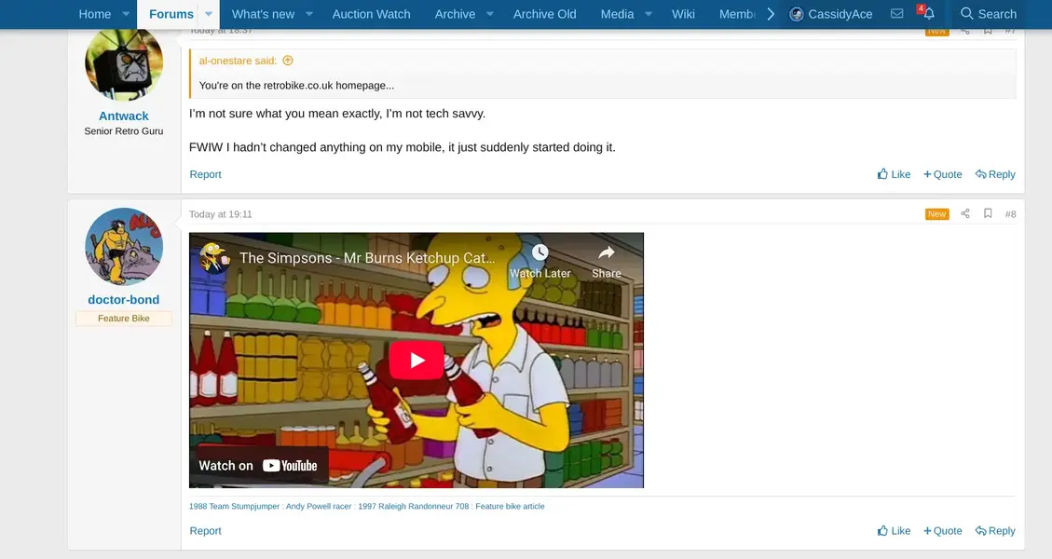Viewport: 1052px width, 559px height.
Task: Share the YouTube video
Action: point(607,262)
